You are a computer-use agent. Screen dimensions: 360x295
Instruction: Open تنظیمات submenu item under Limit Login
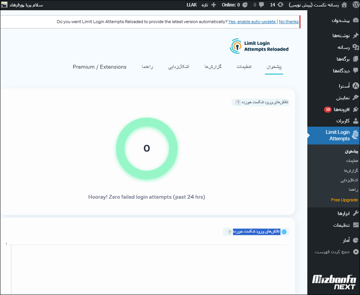coord(352,161)
